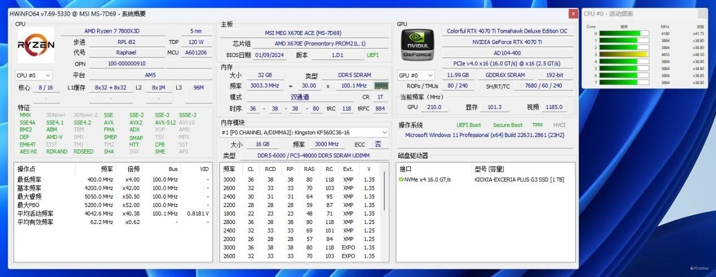The image size is (716, 277).
Task: Click the OPN value 100-000000910
Action: pos(125,64)
